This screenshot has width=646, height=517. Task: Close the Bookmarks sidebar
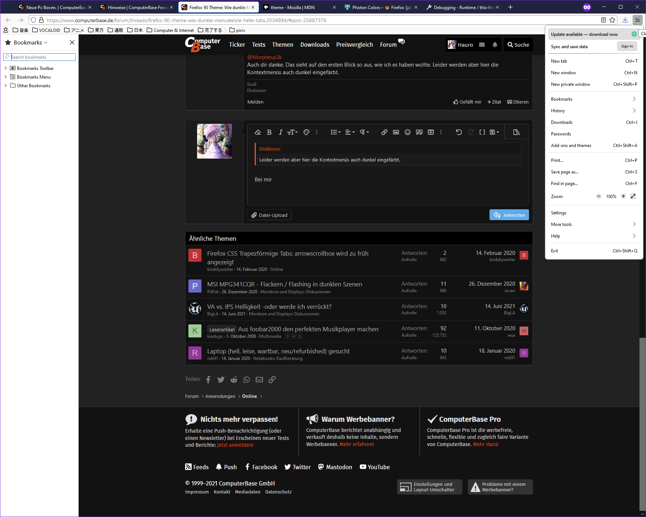(72, 42)
